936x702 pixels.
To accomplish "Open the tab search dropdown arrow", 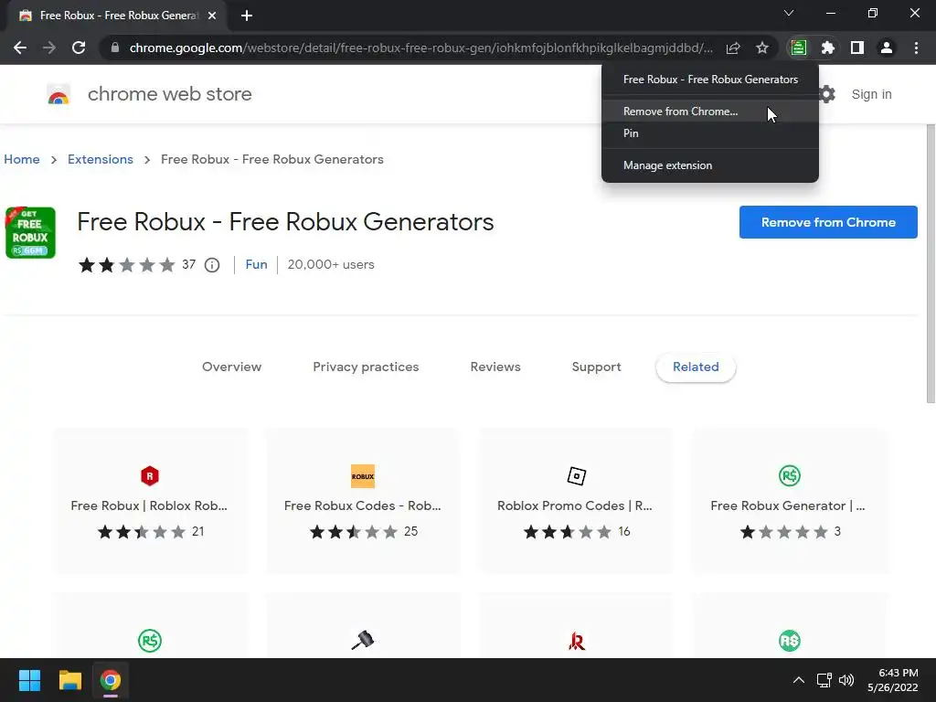I will tap(789, 13).
